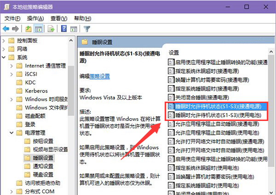Click the 策略设置 link
276x195 pixels.
(x=100, y=76)
